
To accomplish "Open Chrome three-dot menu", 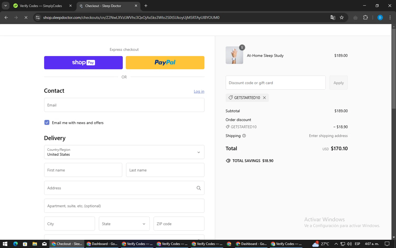I will pos(390,17).
